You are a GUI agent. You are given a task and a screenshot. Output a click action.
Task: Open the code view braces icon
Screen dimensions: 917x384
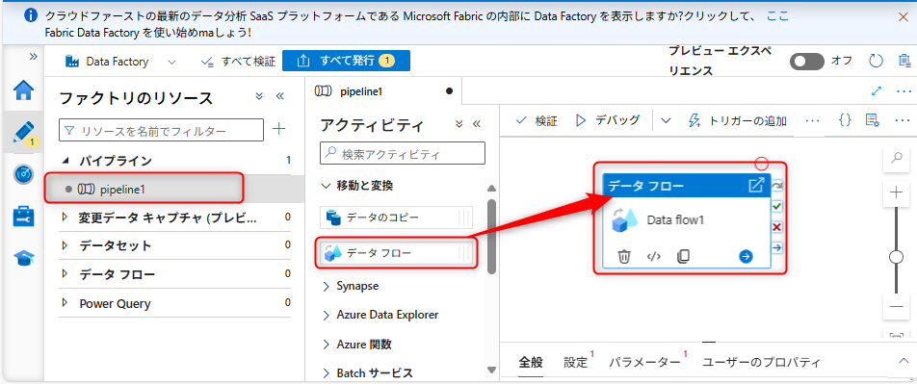pos(845,120)
